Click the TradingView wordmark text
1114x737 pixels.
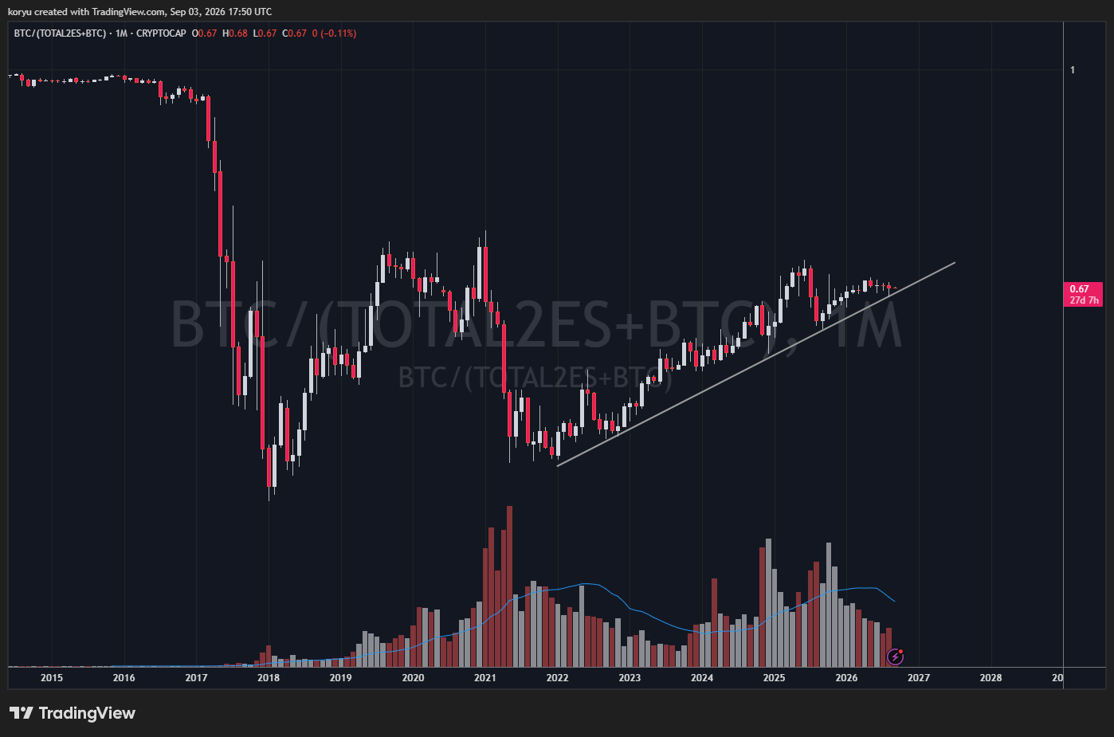[87, 713]
